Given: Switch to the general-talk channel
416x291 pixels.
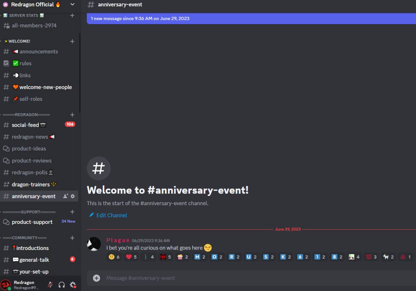Looking at the screenshot, I should coord(39,260).
